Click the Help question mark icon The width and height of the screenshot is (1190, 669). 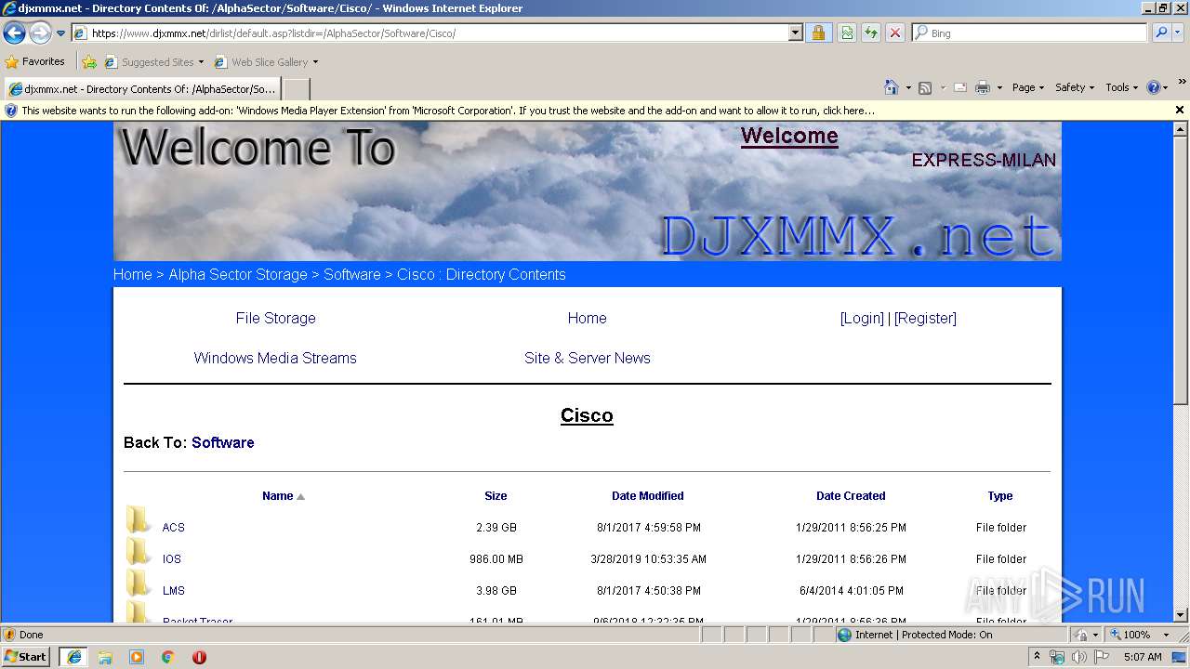1153,87
